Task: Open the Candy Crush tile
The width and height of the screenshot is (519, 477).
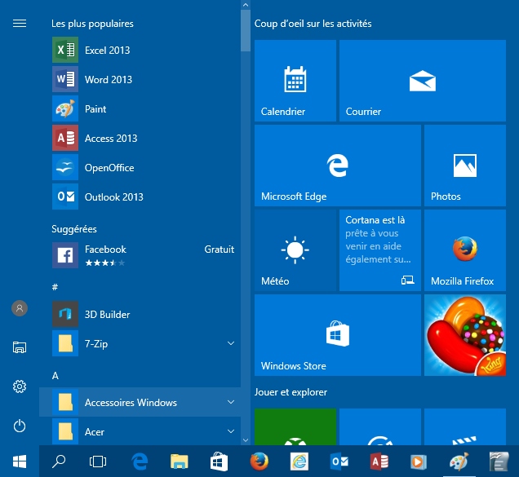Action: click(465, 335)
